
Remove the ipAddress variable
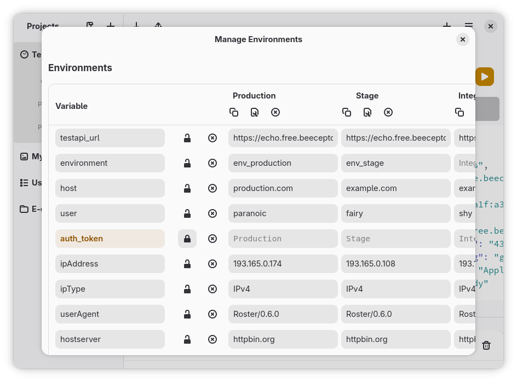(x=212, y=264)
